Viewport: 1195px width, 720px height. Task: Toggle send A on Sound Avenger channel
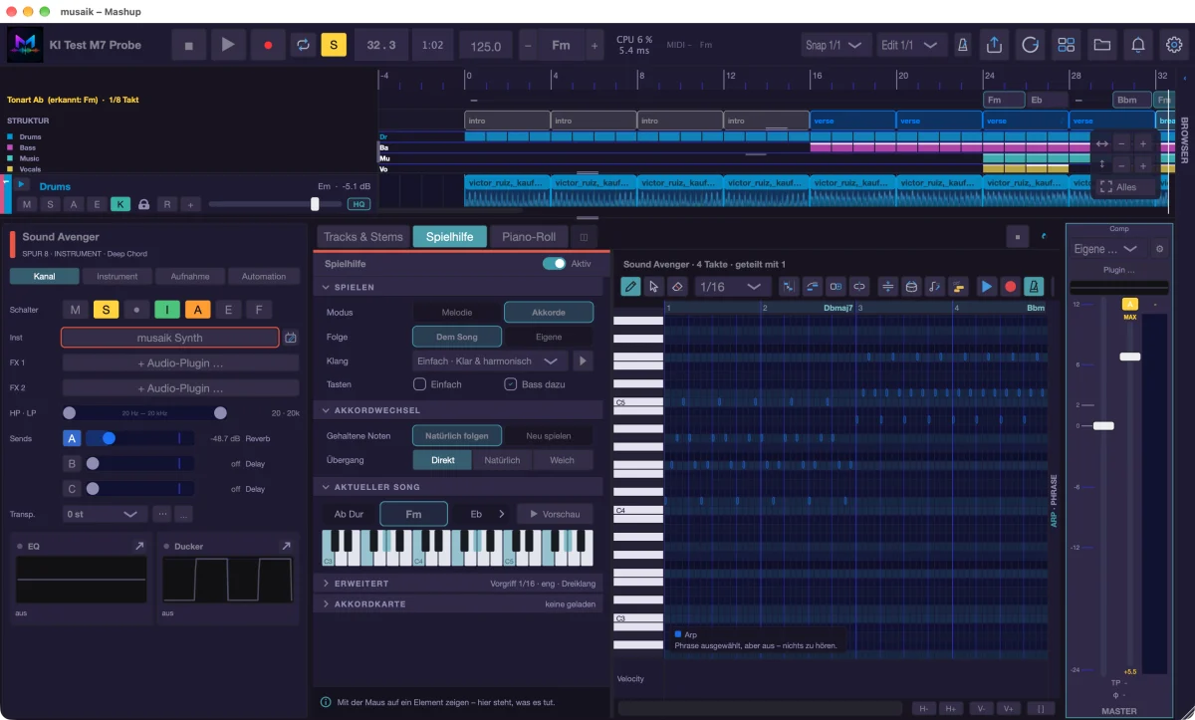click(72, 438)
